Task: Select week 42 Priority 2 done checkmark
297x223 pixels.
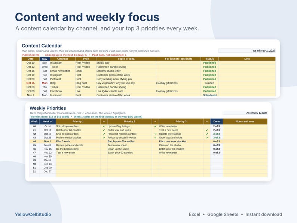Action: [155, 134]
